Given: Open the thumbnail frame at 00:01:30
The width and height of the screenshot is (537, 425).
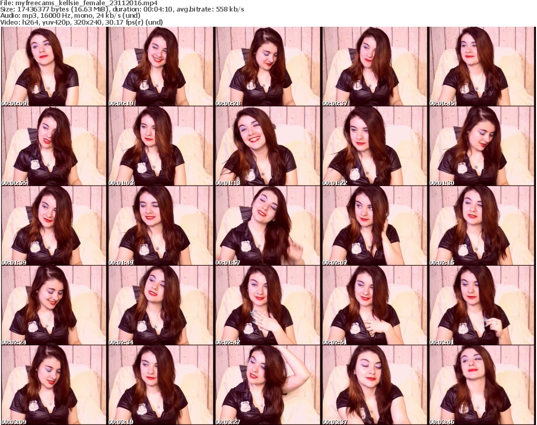Looking at the screenshot, I should pos(482,146).
